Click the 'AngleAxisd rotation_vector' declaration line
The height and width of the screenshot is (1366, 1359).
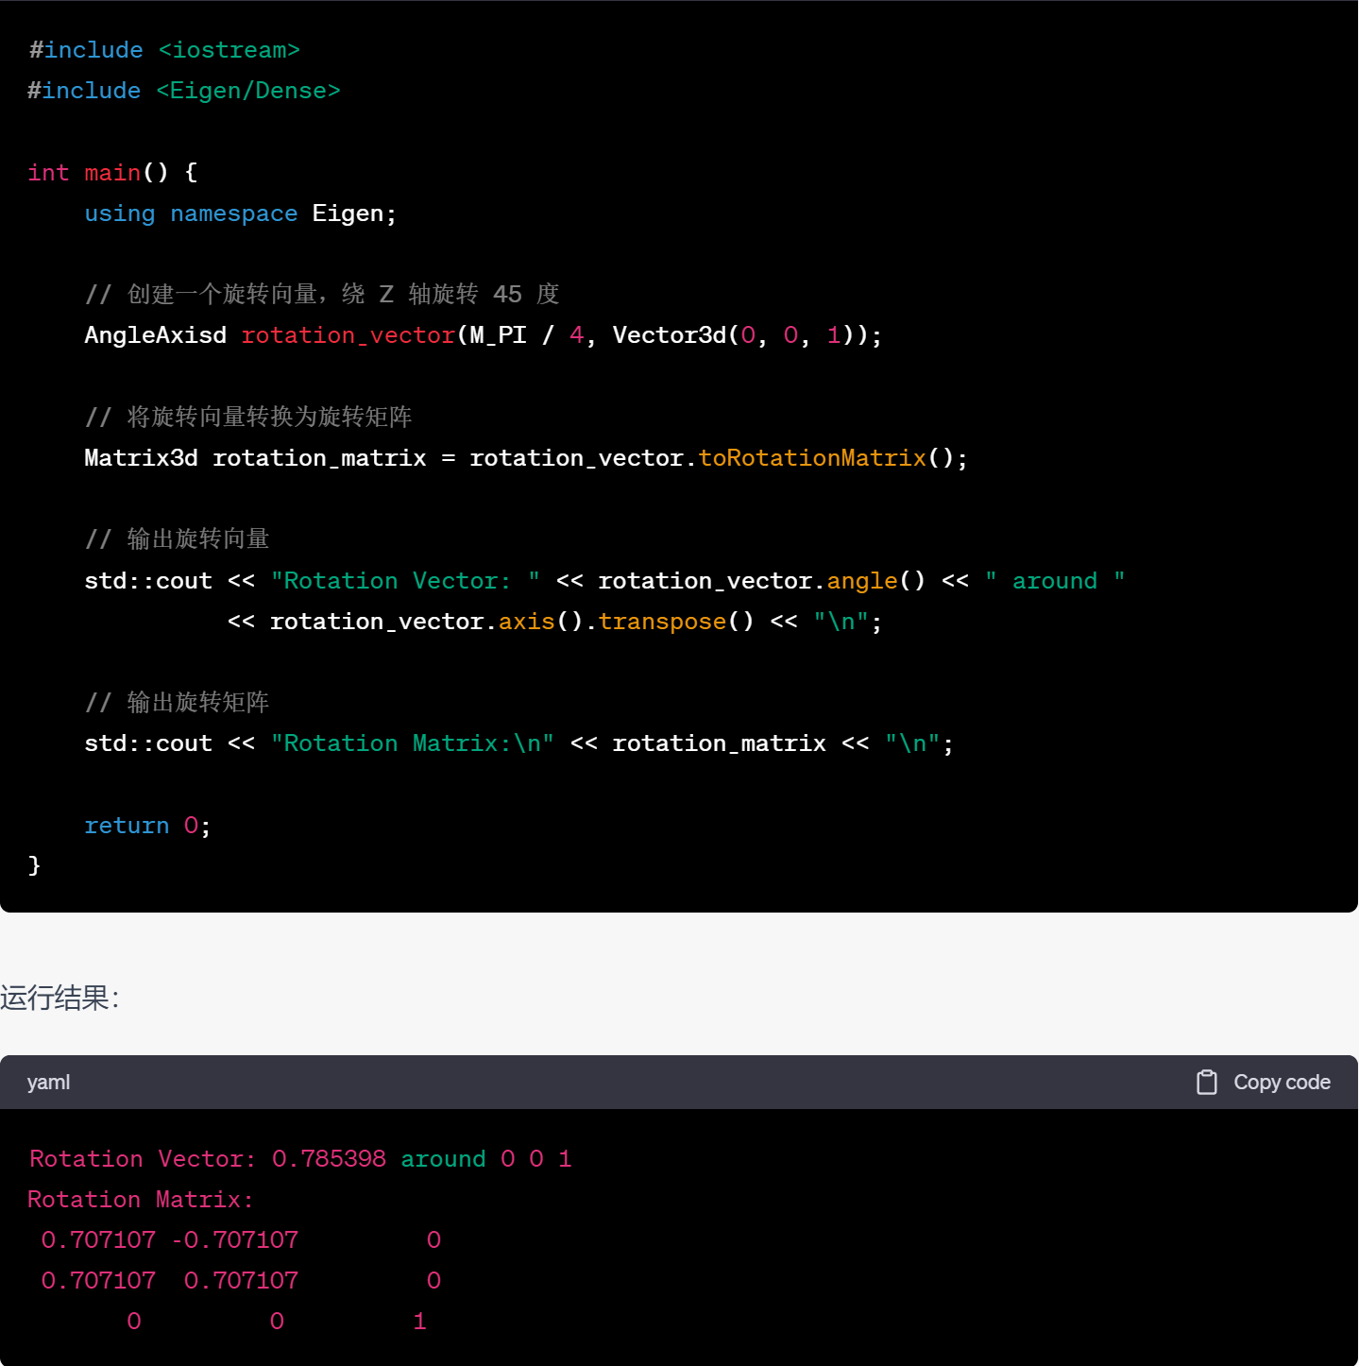[484, 335]
